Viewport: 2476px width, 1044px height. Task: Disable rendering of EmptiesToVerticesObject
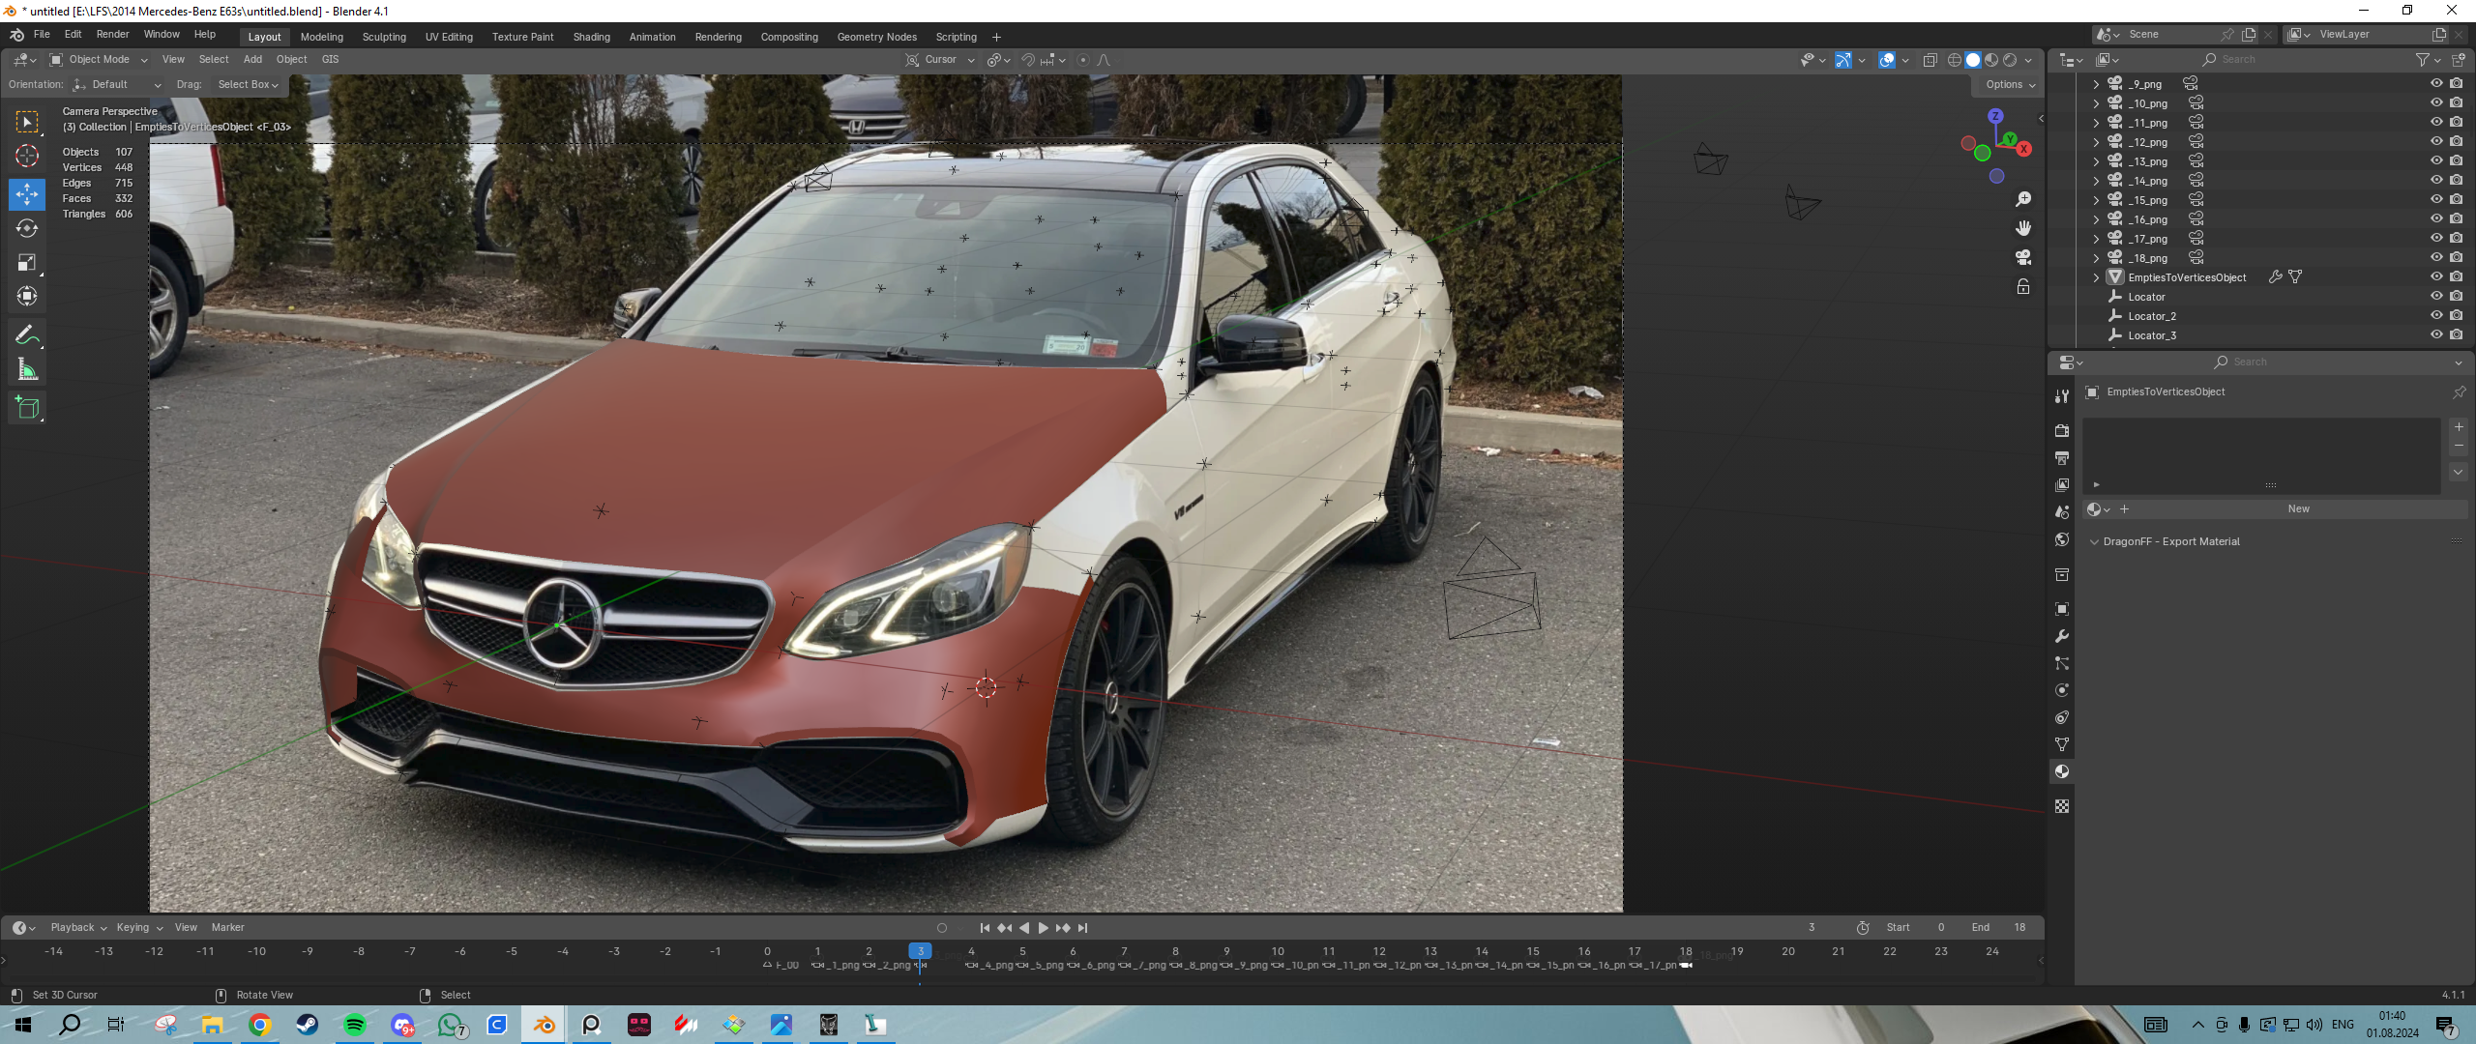pyautogui.click(x=2456, y=277)
